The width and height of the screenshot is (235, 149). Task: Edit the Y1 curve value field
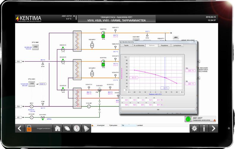coord(125,105)
